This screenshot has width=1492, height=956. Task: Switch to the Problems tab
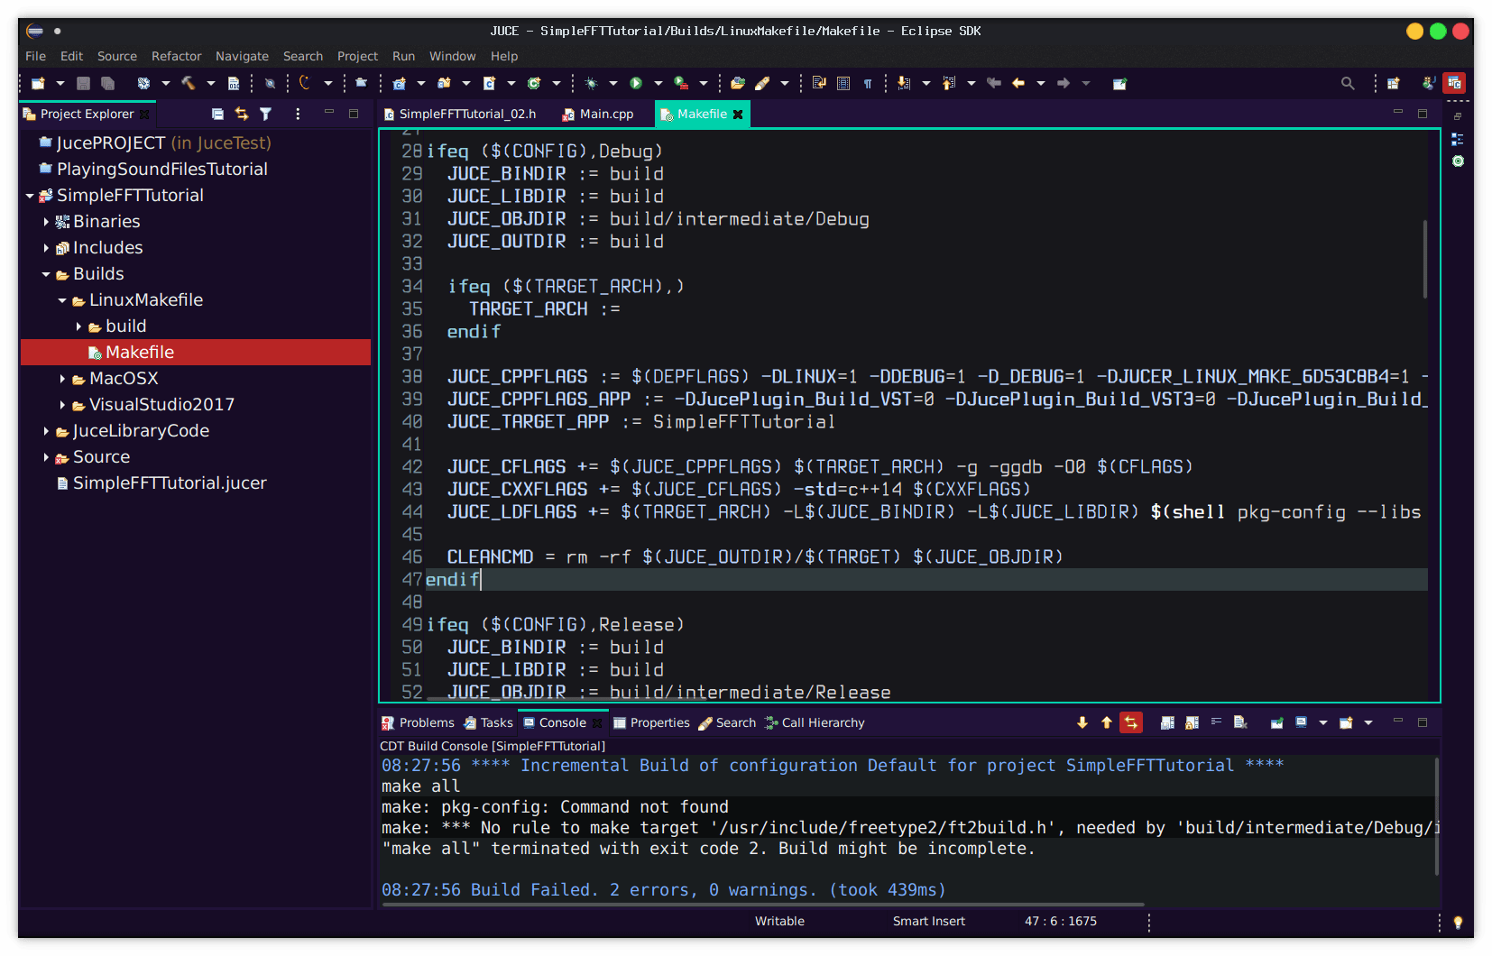point(426,722)
